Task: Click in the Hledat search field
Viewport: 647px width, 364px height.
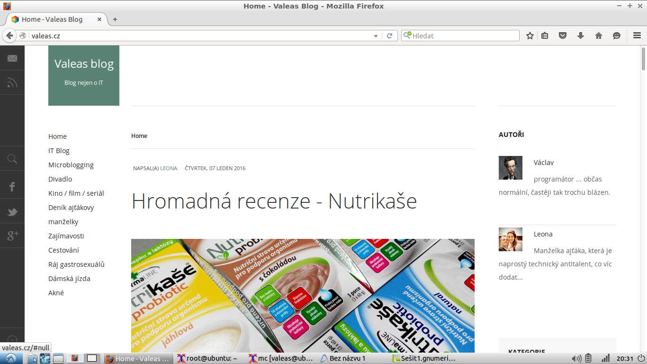Action: coord(465,36)
